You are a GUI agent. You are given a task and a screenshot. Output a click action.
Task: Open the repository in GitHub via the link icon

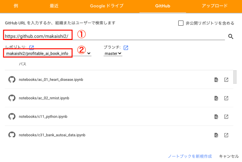(32, 47)
